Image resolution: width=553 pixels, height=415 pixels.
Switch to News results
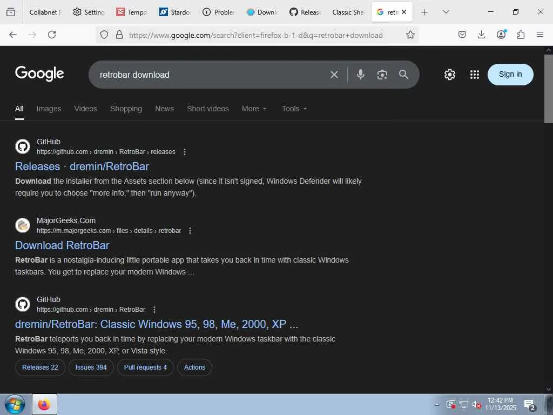coord(164,109)
